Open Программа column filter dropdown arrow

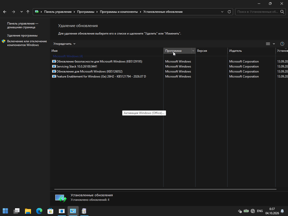pos(193,51)
